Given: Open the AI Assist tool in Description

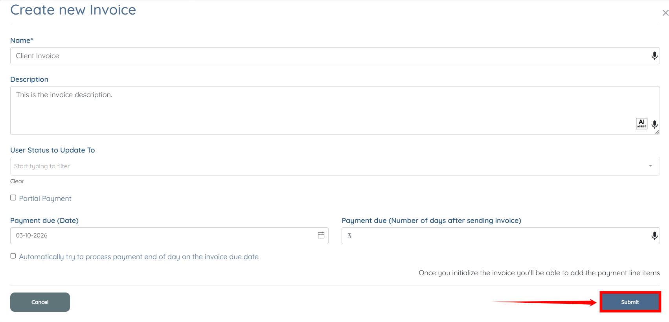Looking at the screenshot, I should [x=641, y=123].
